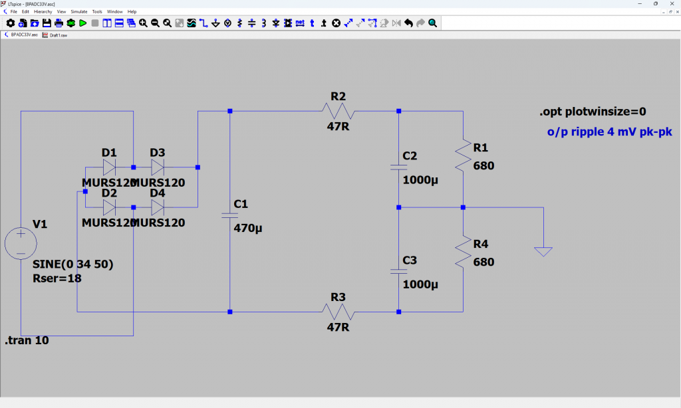Viewport: 681px width, 408px height.
Task: Pick the Capacitor component tool
Action: [x=251, y=23]
